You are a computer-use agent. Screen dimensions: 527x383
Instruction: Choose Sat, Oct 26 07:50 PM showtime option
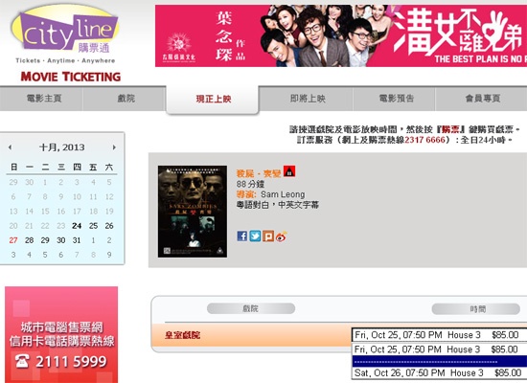click(x=439, y=372)
